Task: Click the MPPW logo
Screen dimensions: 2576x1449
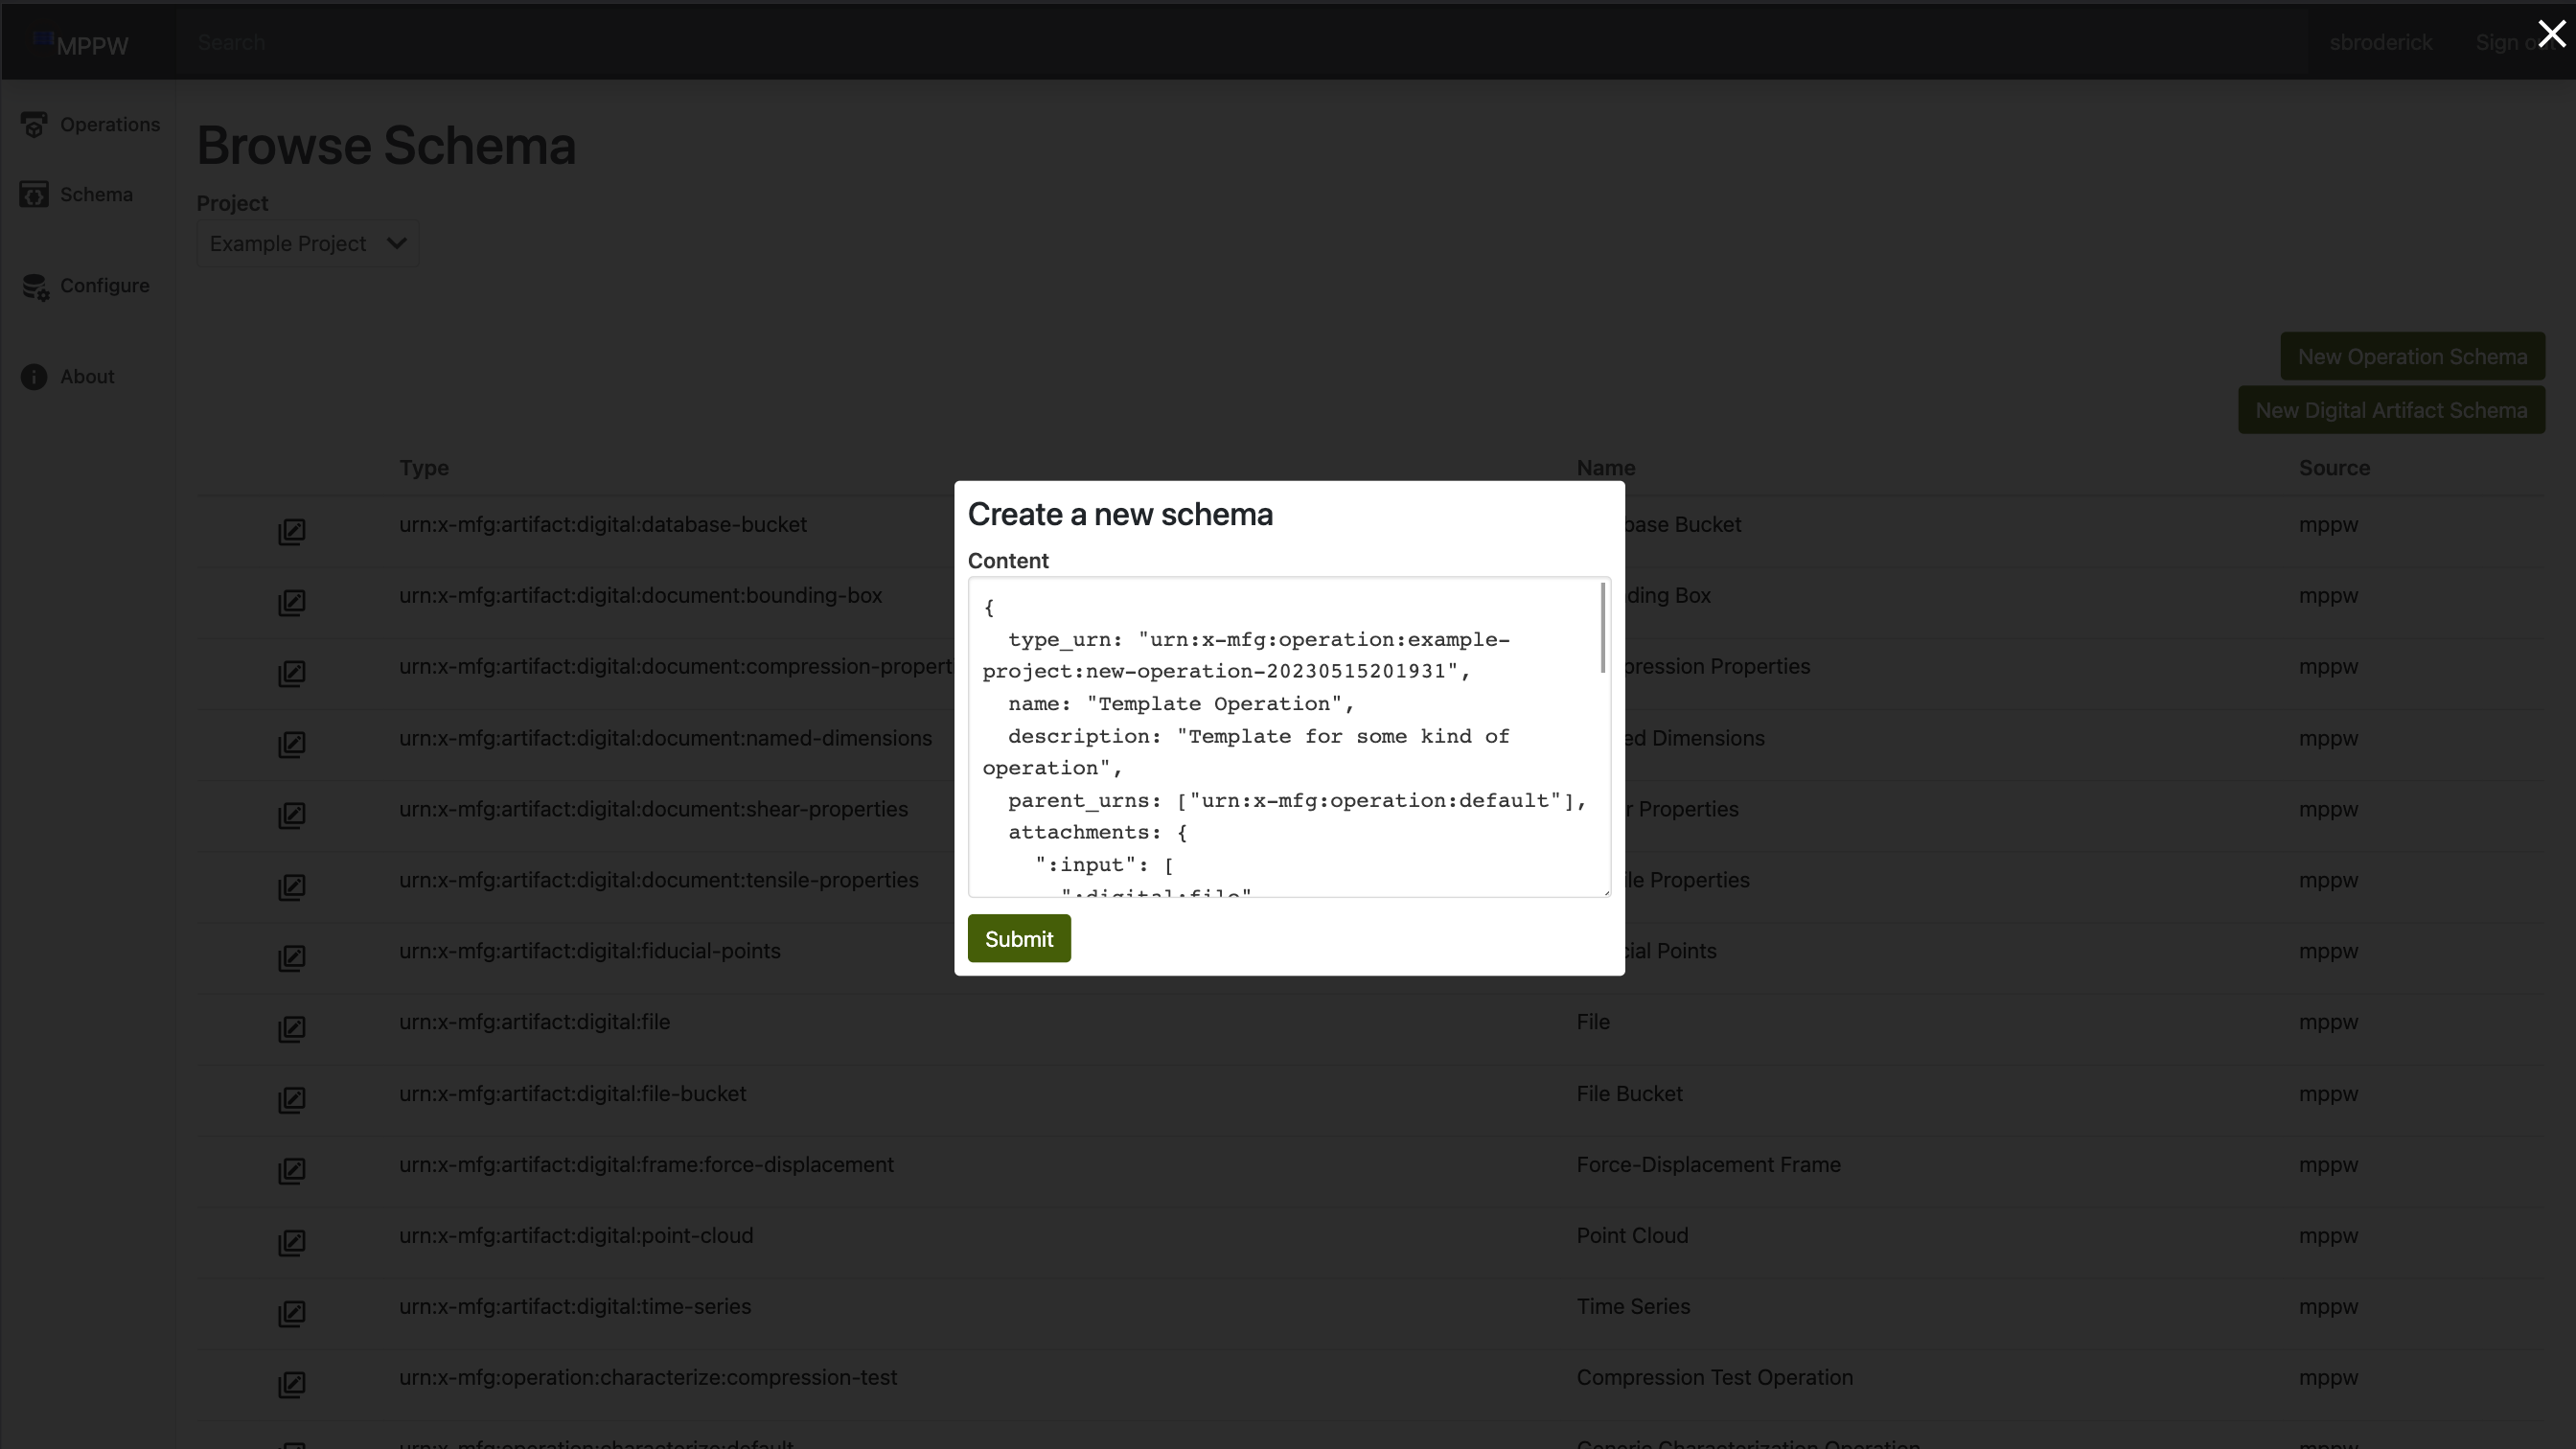Action: tap(82, 44)
